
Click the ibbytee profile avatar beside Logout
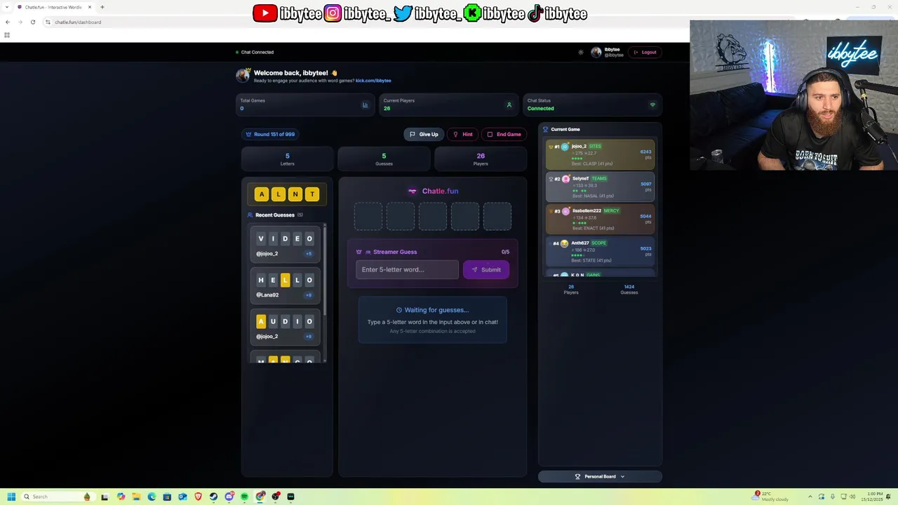(596, 52)
